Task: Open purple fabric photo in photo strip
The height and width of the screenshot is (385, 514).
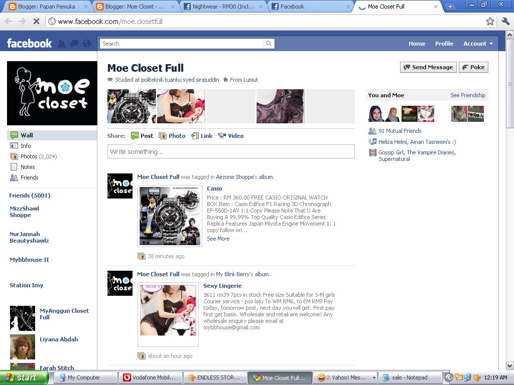Action: click(x=281, y=106)
